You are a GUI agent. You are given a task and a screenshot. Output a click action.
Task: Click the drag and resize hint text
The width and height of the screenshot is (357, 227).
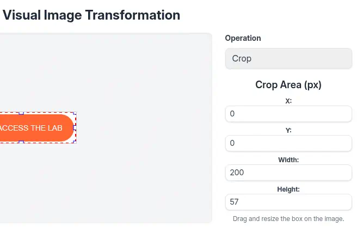288,218
